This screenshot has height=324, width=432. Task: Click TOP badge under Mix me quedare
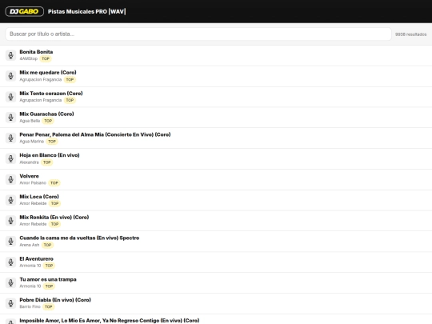click(70, 80)
